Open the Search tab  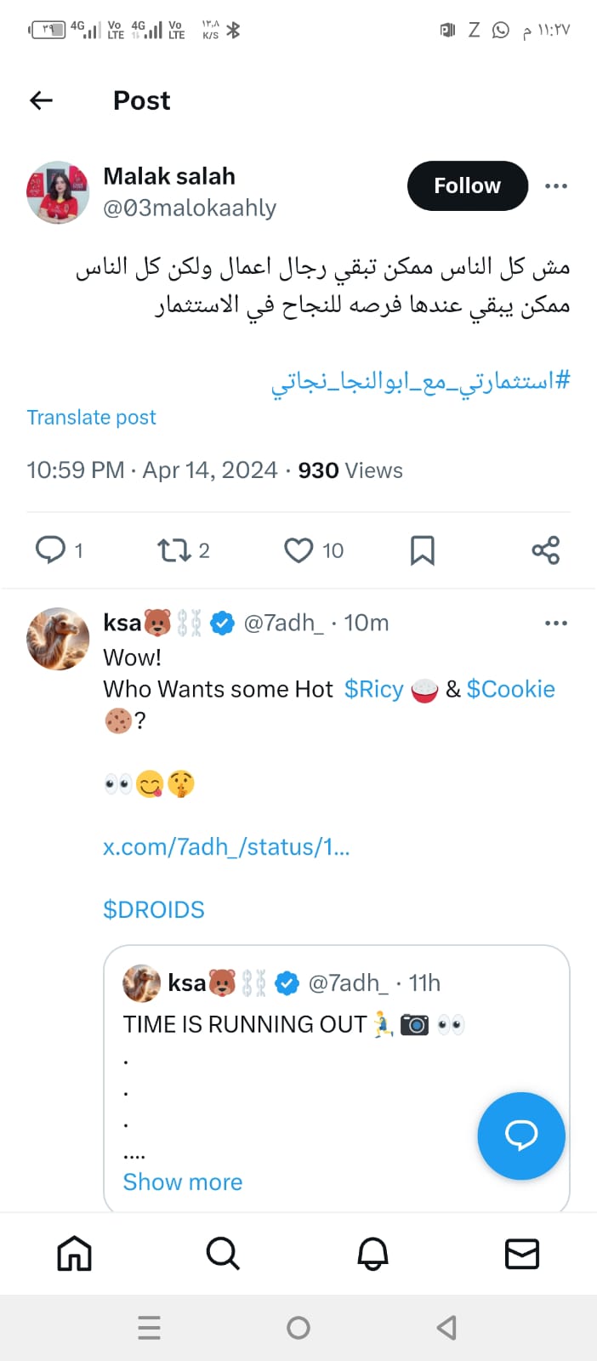coord(223,1254)
